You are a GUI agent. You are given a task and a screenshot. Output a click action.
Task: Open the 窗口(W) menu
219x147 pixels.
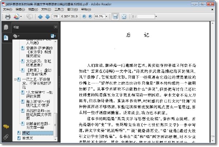click(73, 10)
